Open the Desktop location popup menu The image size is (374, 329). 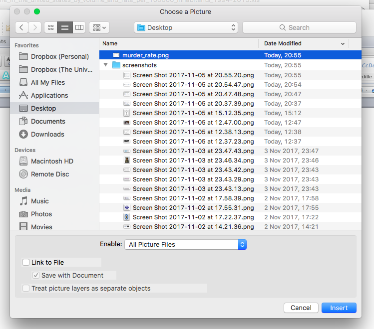(x=186, y=27)
